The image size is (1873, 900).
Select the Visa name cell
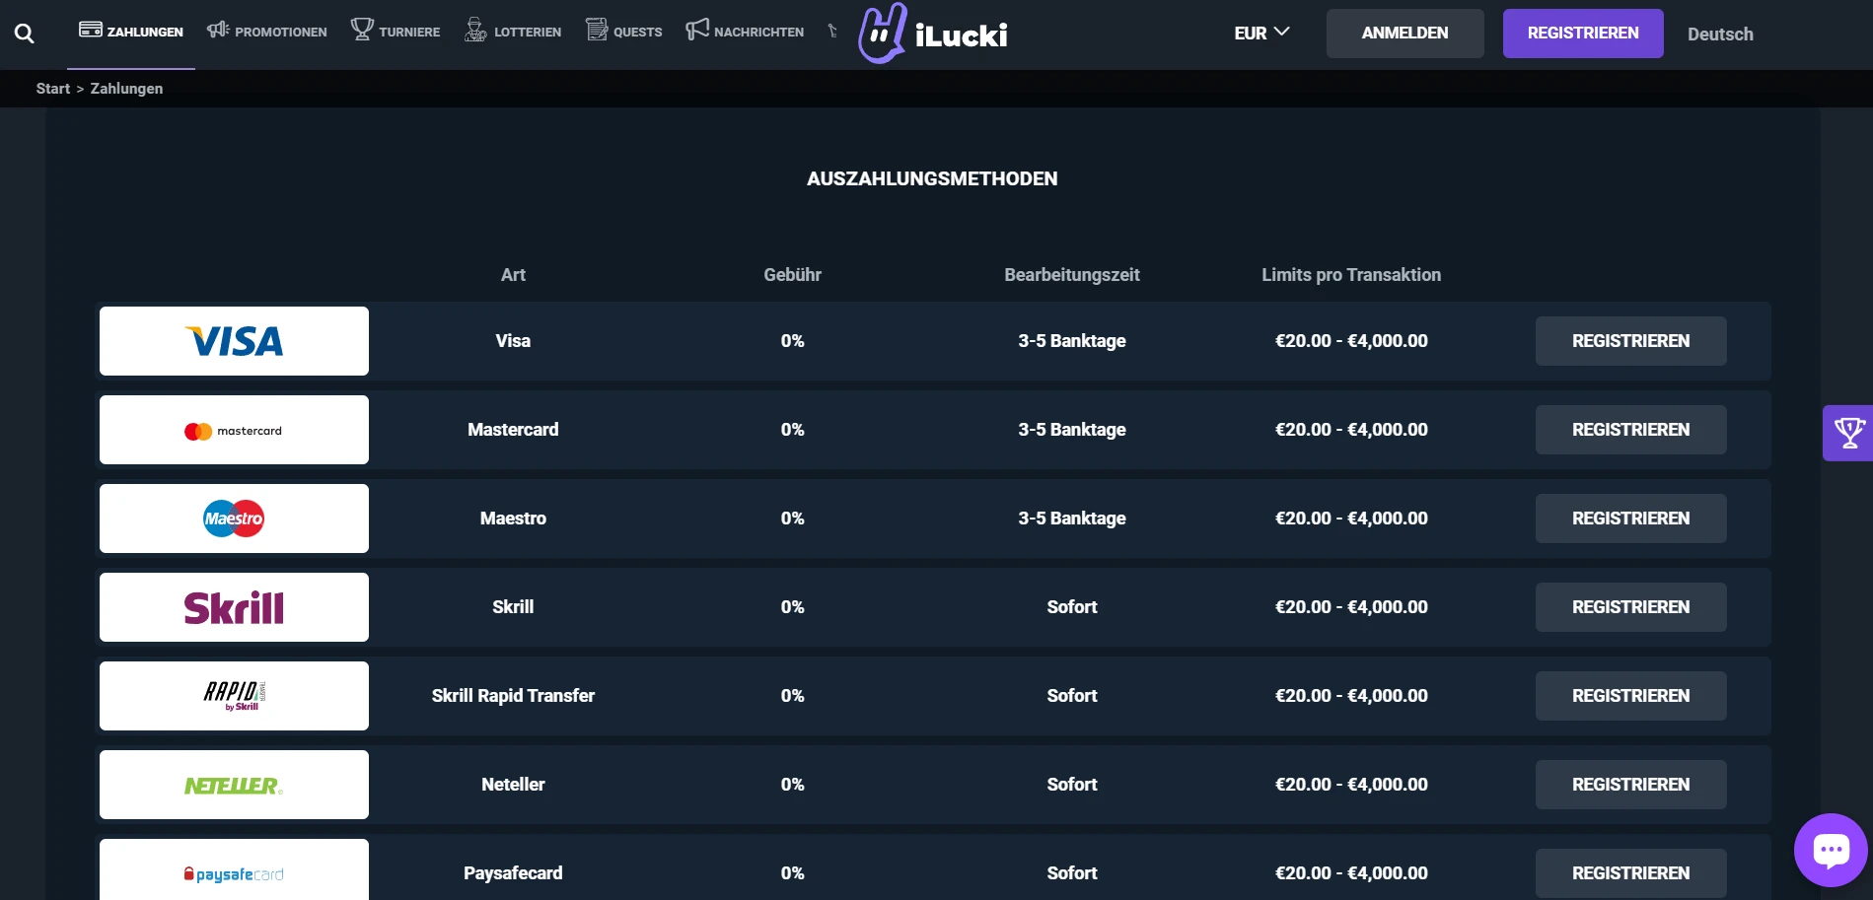point(513,341)
